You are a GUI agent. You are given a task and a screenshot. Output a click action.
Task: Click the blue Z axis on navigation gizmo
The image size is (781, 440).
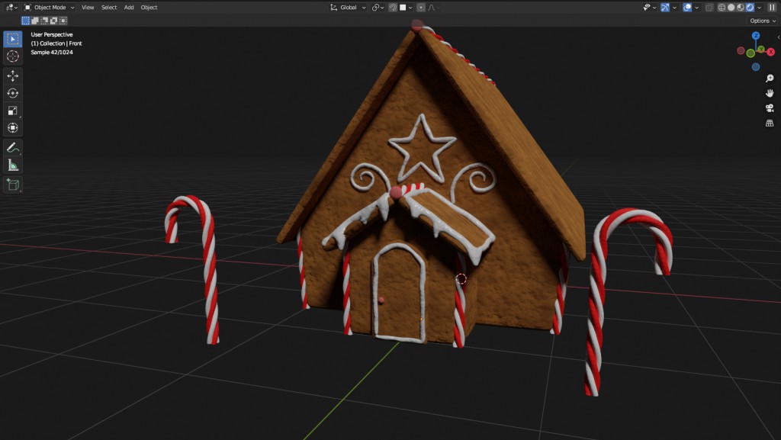(x=756, y=36)
